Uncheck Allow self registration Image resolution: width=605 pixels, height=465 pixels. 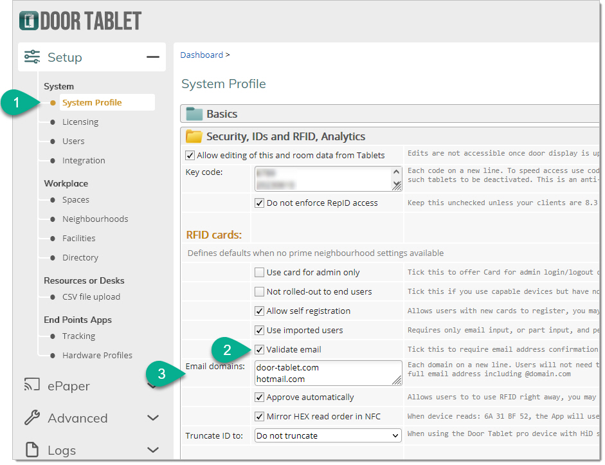tap(260, 311)
